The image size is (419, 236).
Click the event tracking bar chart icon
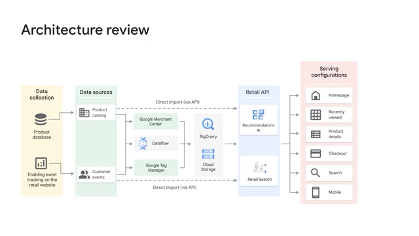(41, 163)
